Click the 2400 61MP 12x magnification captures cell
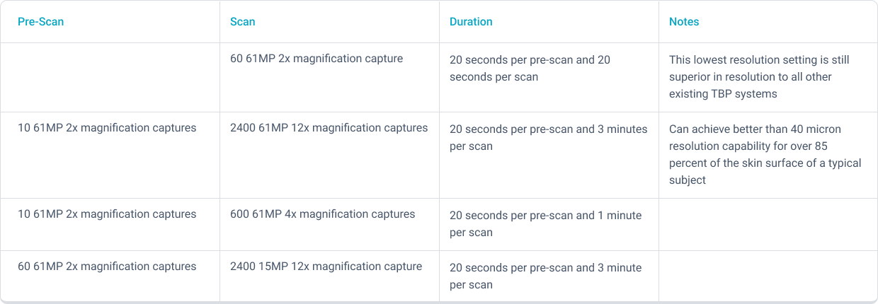Screen dimensions: 878x304 [329, 128]
